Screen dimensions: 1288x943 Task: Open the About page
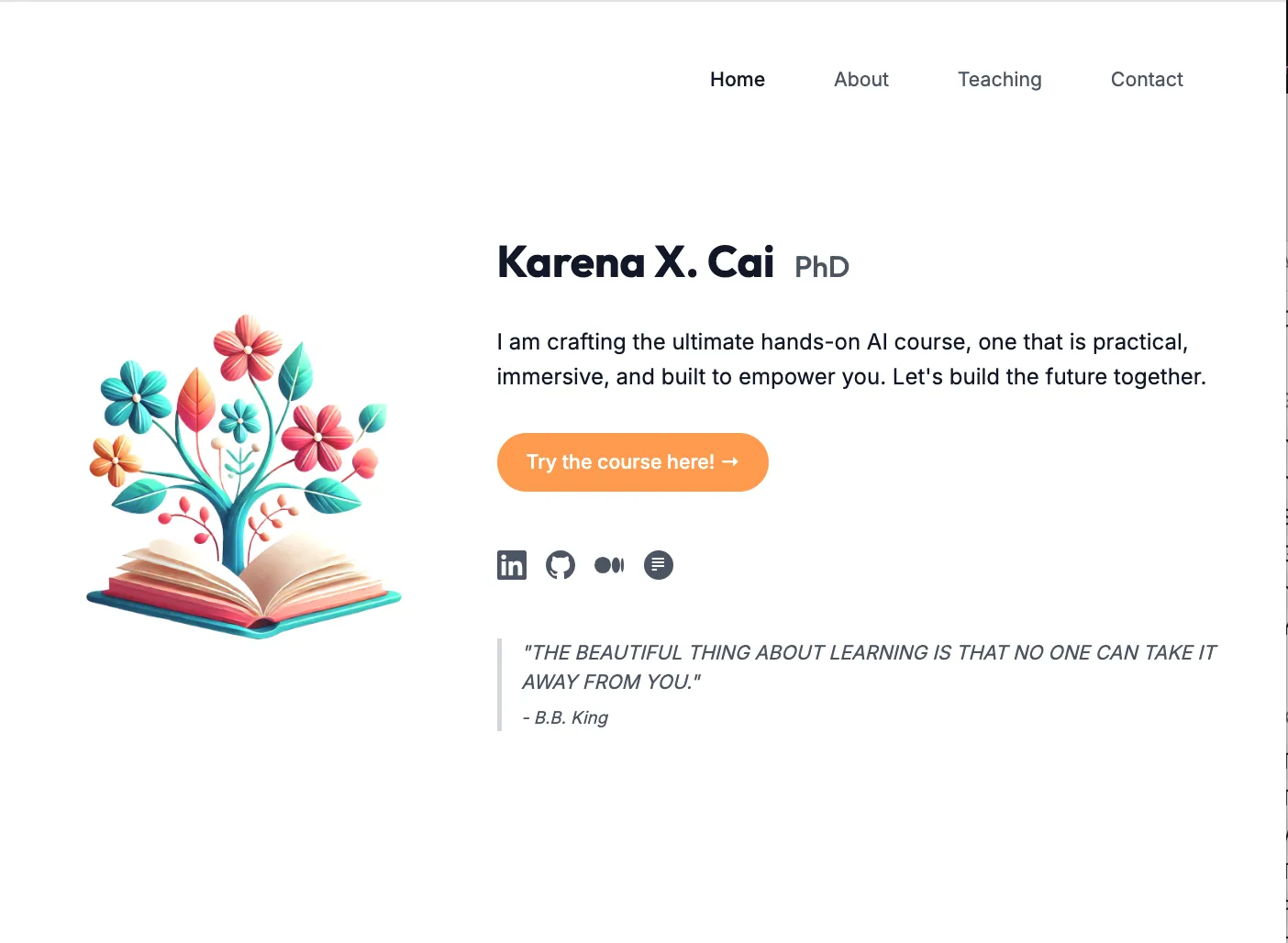click(861, 80)
